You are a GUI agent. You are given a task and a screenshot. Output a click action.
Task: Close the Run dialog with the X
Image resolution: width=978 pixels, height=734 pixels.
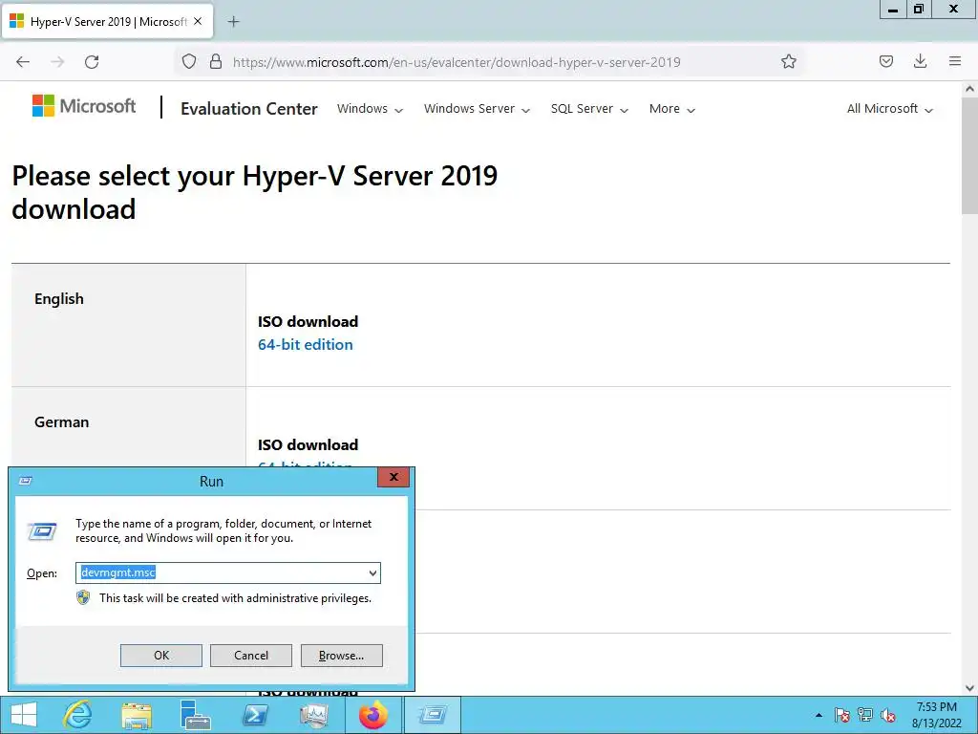coord(393,478)
